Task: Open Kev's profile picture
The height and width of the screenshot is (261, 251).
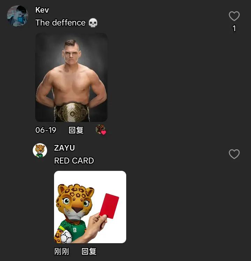Action: click(x=17, y=16)
